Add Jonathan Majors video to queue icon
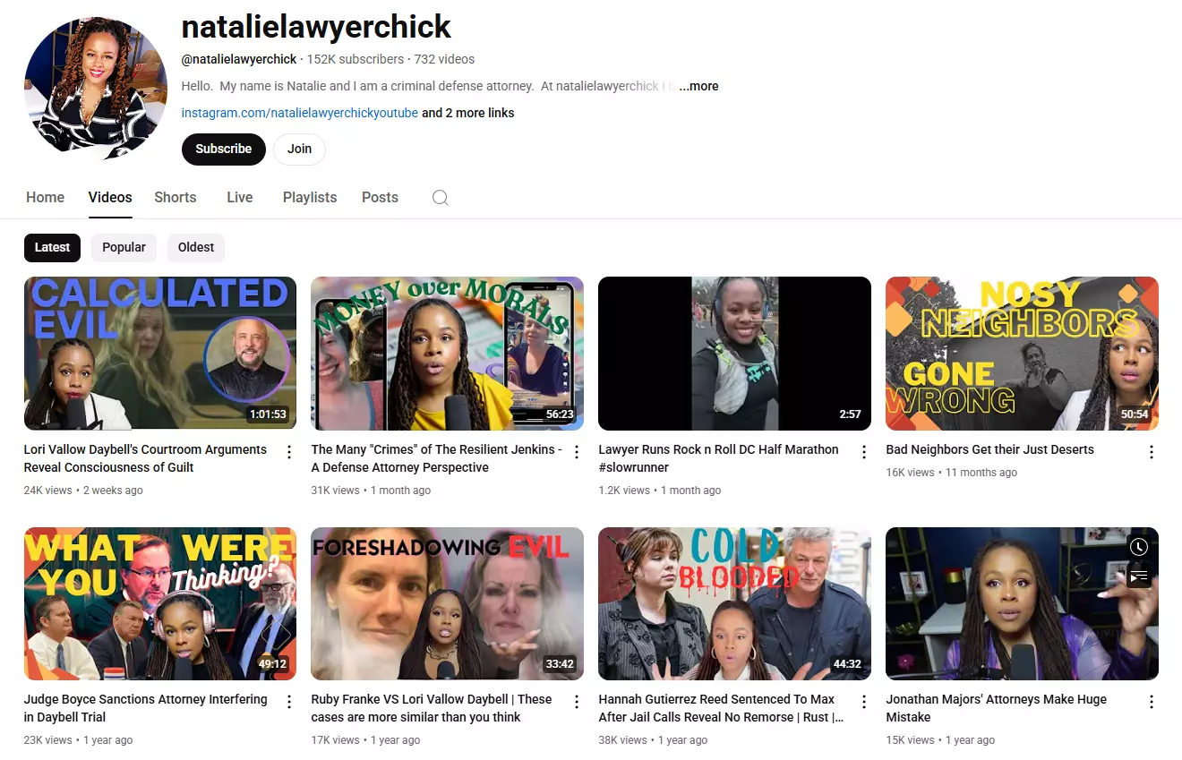The width and height of the screenshot is (1182, 760). pos(1138,576)
